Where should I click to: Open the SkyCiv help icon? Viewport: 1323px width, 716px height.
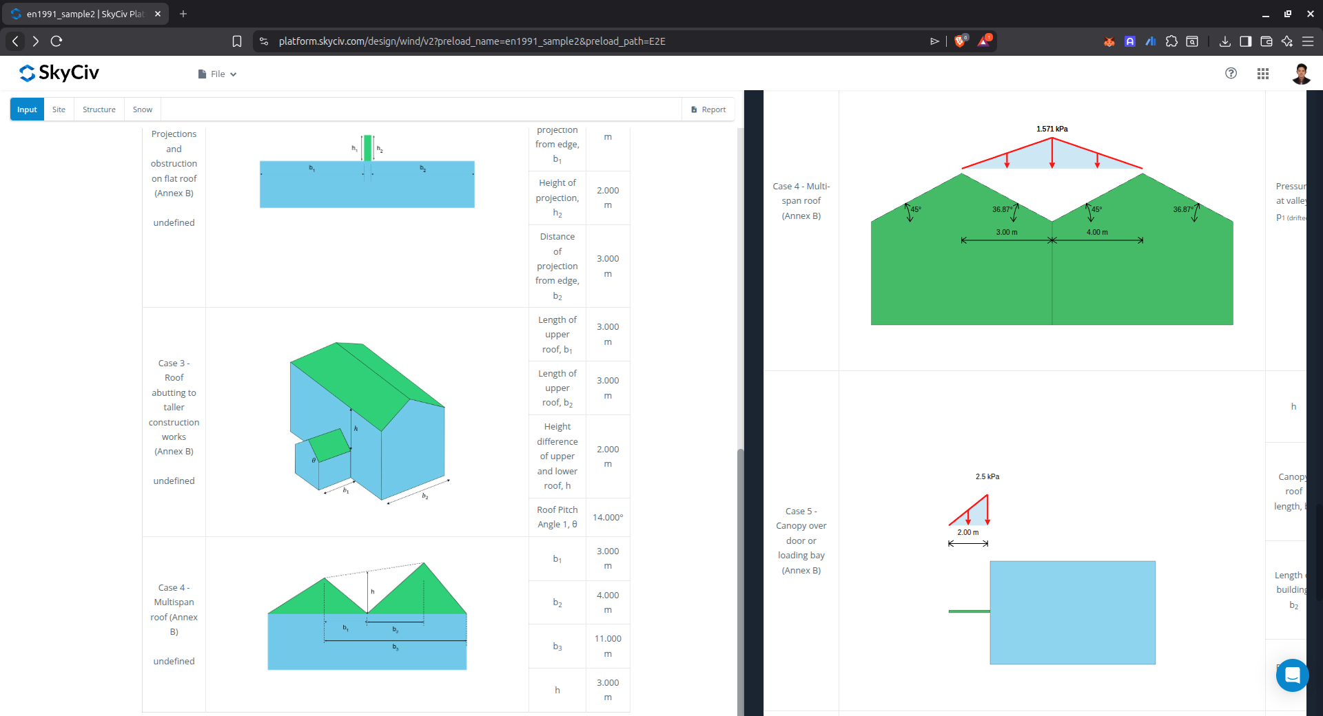coord(1231,73)
